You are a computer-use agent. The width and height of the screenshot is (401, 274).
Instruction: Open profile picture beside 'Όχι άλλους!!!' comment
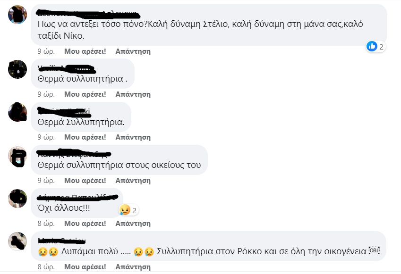coord(17,199)
